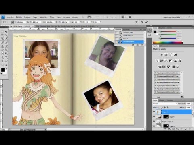Select the Magic Wand tool
Image resolution: width=194 pixels, height=145 pixels.
[6, 35]
